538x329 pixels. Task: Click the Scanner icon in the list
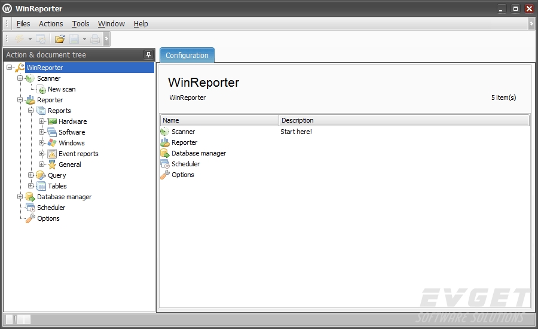tap(165, 132)
